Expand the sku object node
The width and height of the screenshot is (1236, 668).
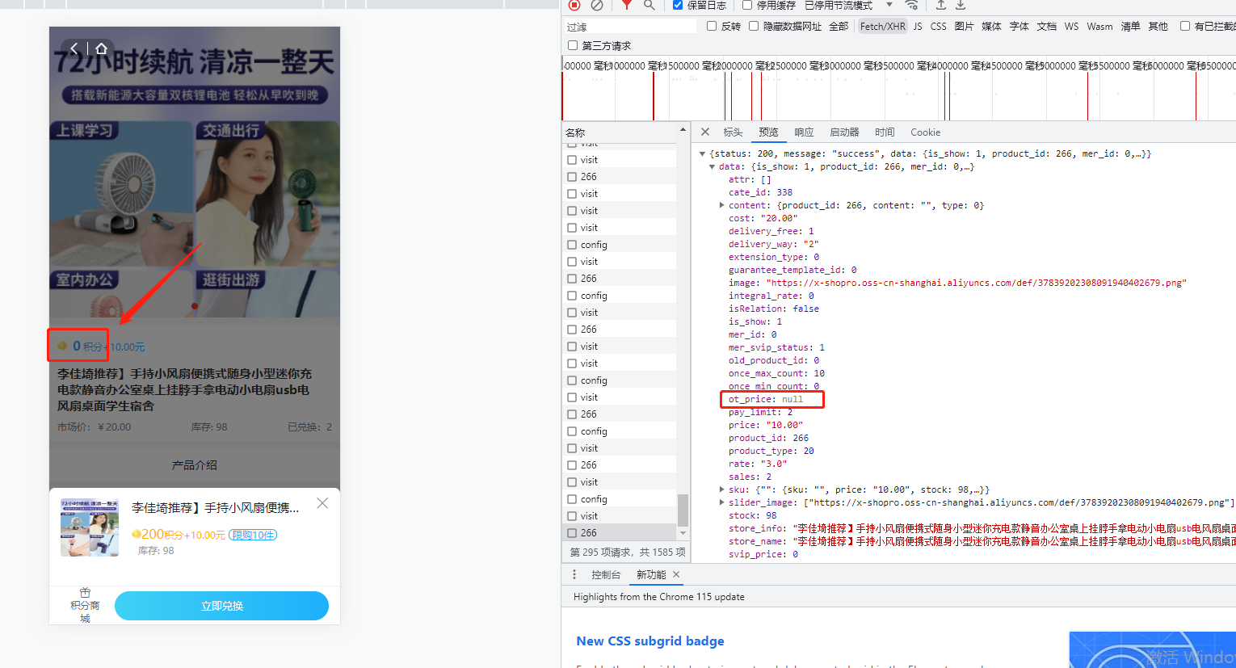pos(721,489)
